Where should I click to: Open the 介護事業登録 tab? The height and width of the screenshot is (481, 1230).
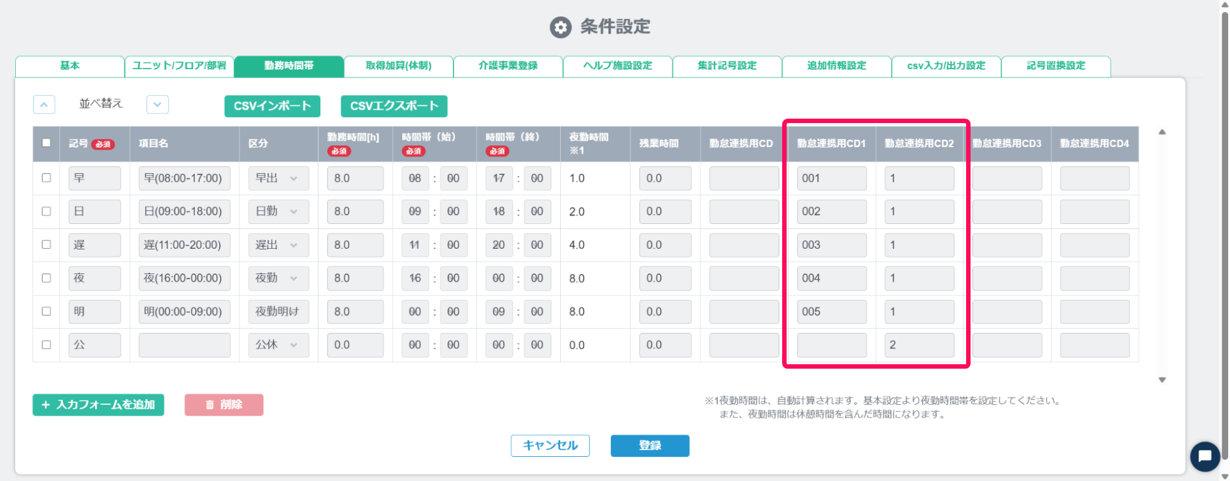point(508,66)
